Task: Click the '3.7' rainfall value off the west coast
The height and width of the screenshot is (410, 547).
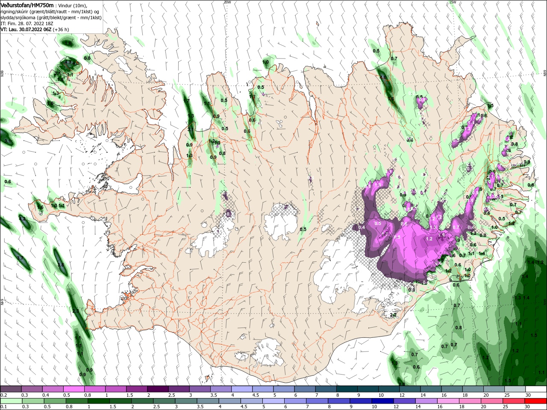Action: [20, 258]
